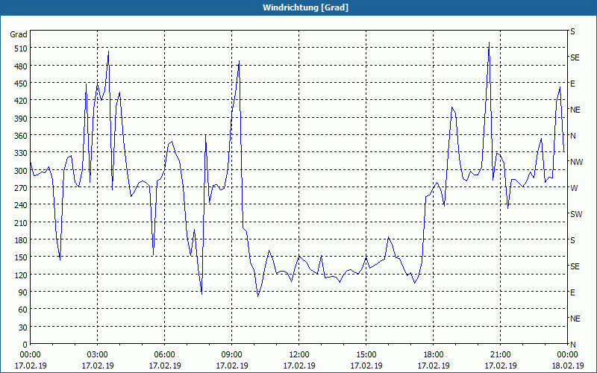Select the 15:00 time axis label
Viewport: 597px width, 373px height.
point(366,354)
